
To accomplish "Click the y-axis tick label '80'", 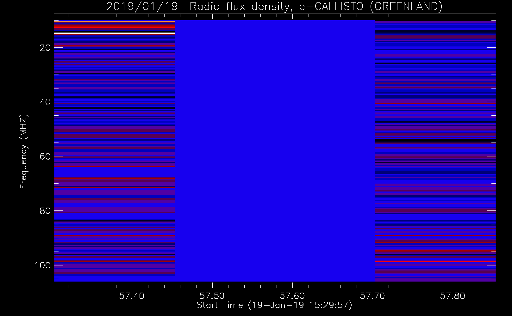I will pos(46,211).
